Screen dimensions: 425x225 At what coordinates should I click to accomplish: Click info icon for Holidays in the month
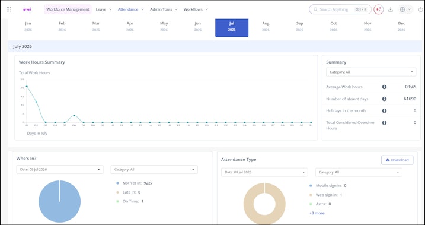pos(384,111)
